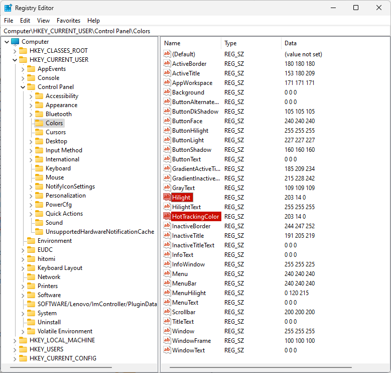
Task: Click the ab icon beside Scrollbar value
Action: 167,312
